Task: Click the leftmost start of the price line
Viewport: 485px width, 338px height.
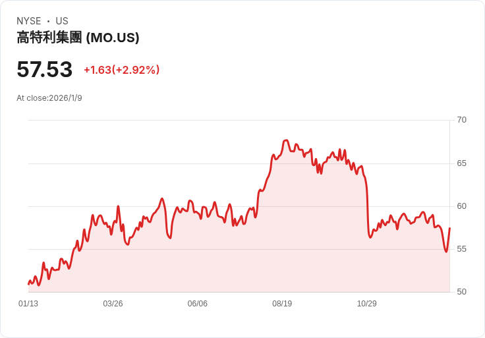Action: (28, 284)
